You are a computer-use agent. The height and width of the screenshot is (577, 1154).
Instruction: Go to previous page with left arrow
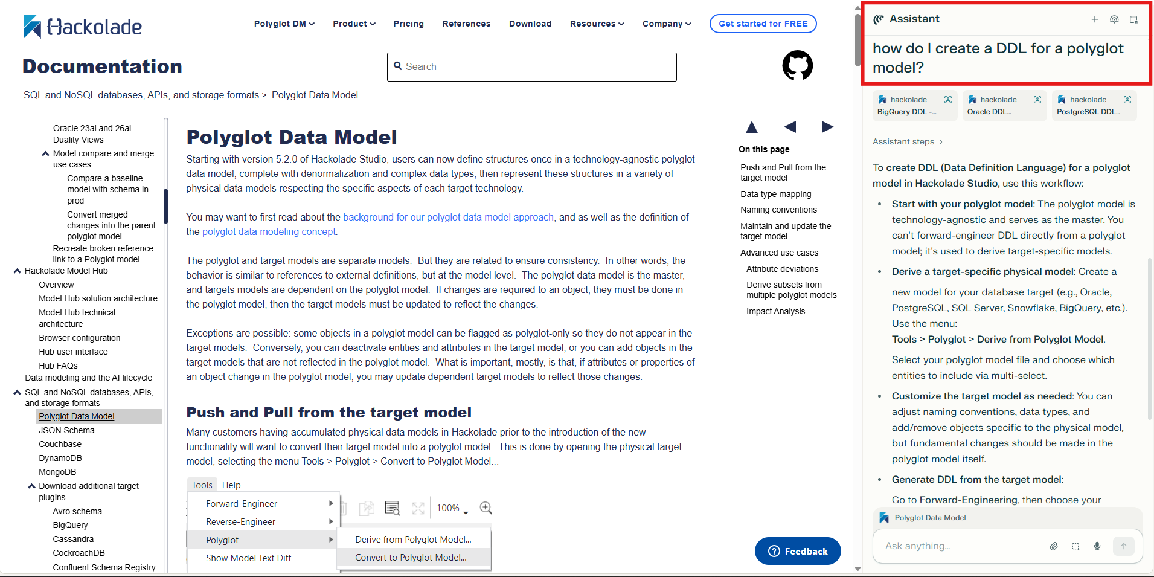click(x=790, y=127)
